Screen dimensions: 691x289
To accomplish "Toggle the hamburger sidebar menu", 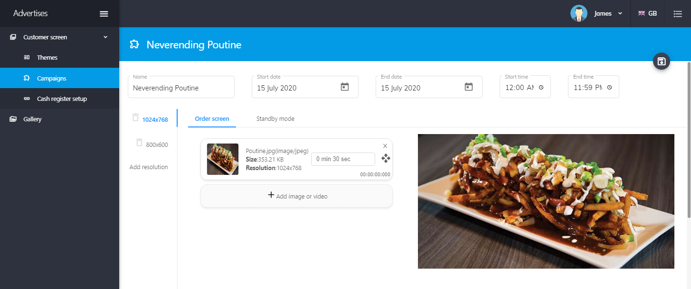I will tap(104, 14).
